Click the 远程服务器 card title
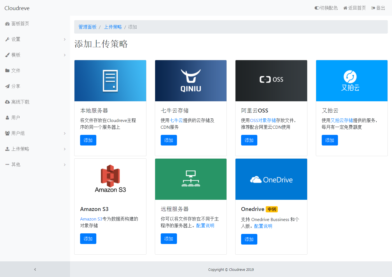The height and width of the screenshot is (277, 392). 175,209
